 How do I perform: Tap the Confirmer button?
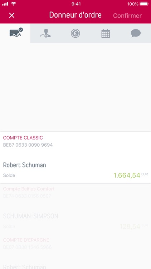127,16
